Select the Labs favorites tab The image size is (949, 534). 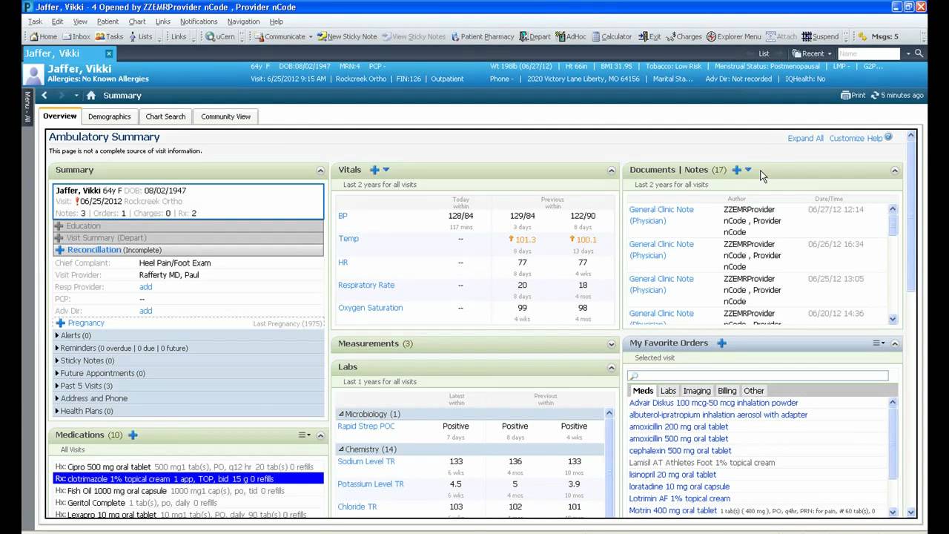tap(668, 391)
